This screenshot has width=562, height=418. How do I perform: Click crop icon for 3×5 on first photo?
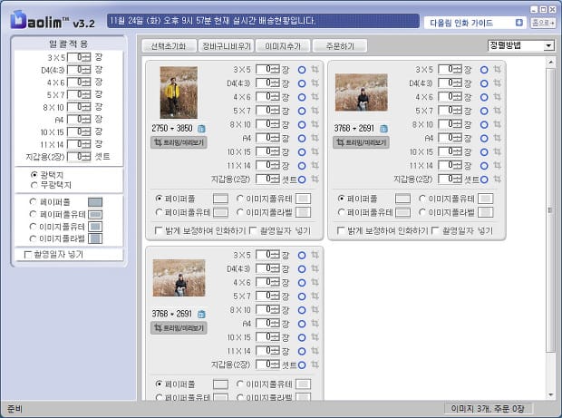(315, 69)
